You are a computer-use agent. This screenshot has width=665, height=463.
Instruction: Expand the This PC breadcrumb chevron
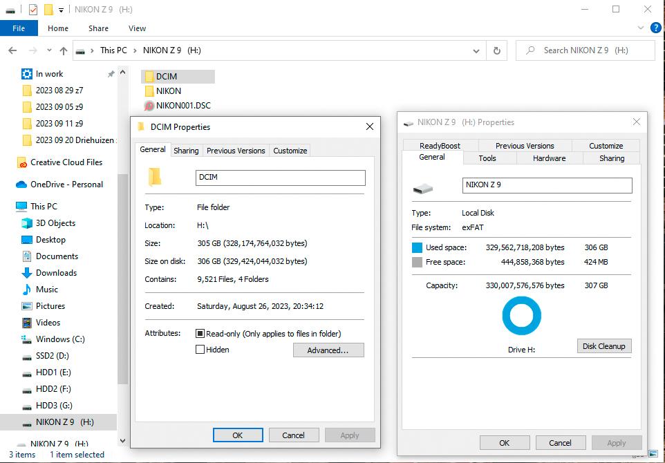click(x=135, y=50)
